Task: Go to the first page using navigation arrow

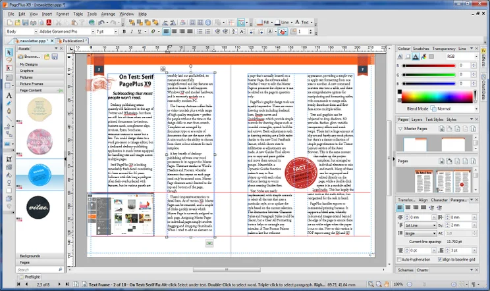Action: click(x=18, y=284)
